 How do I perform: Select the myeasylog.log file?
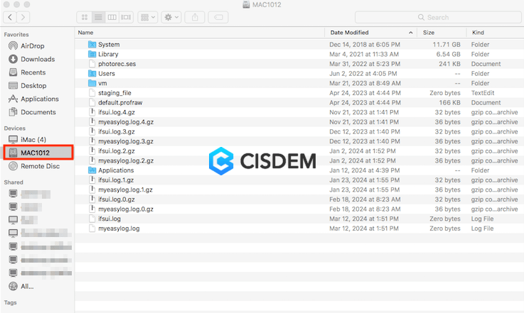click(119, 229)
